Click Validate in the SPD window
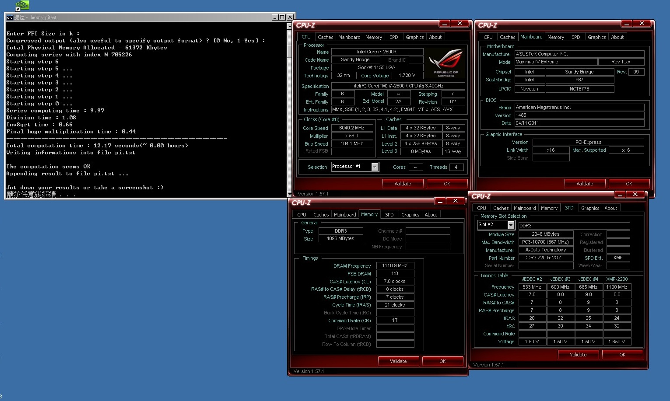 point(578,355)
